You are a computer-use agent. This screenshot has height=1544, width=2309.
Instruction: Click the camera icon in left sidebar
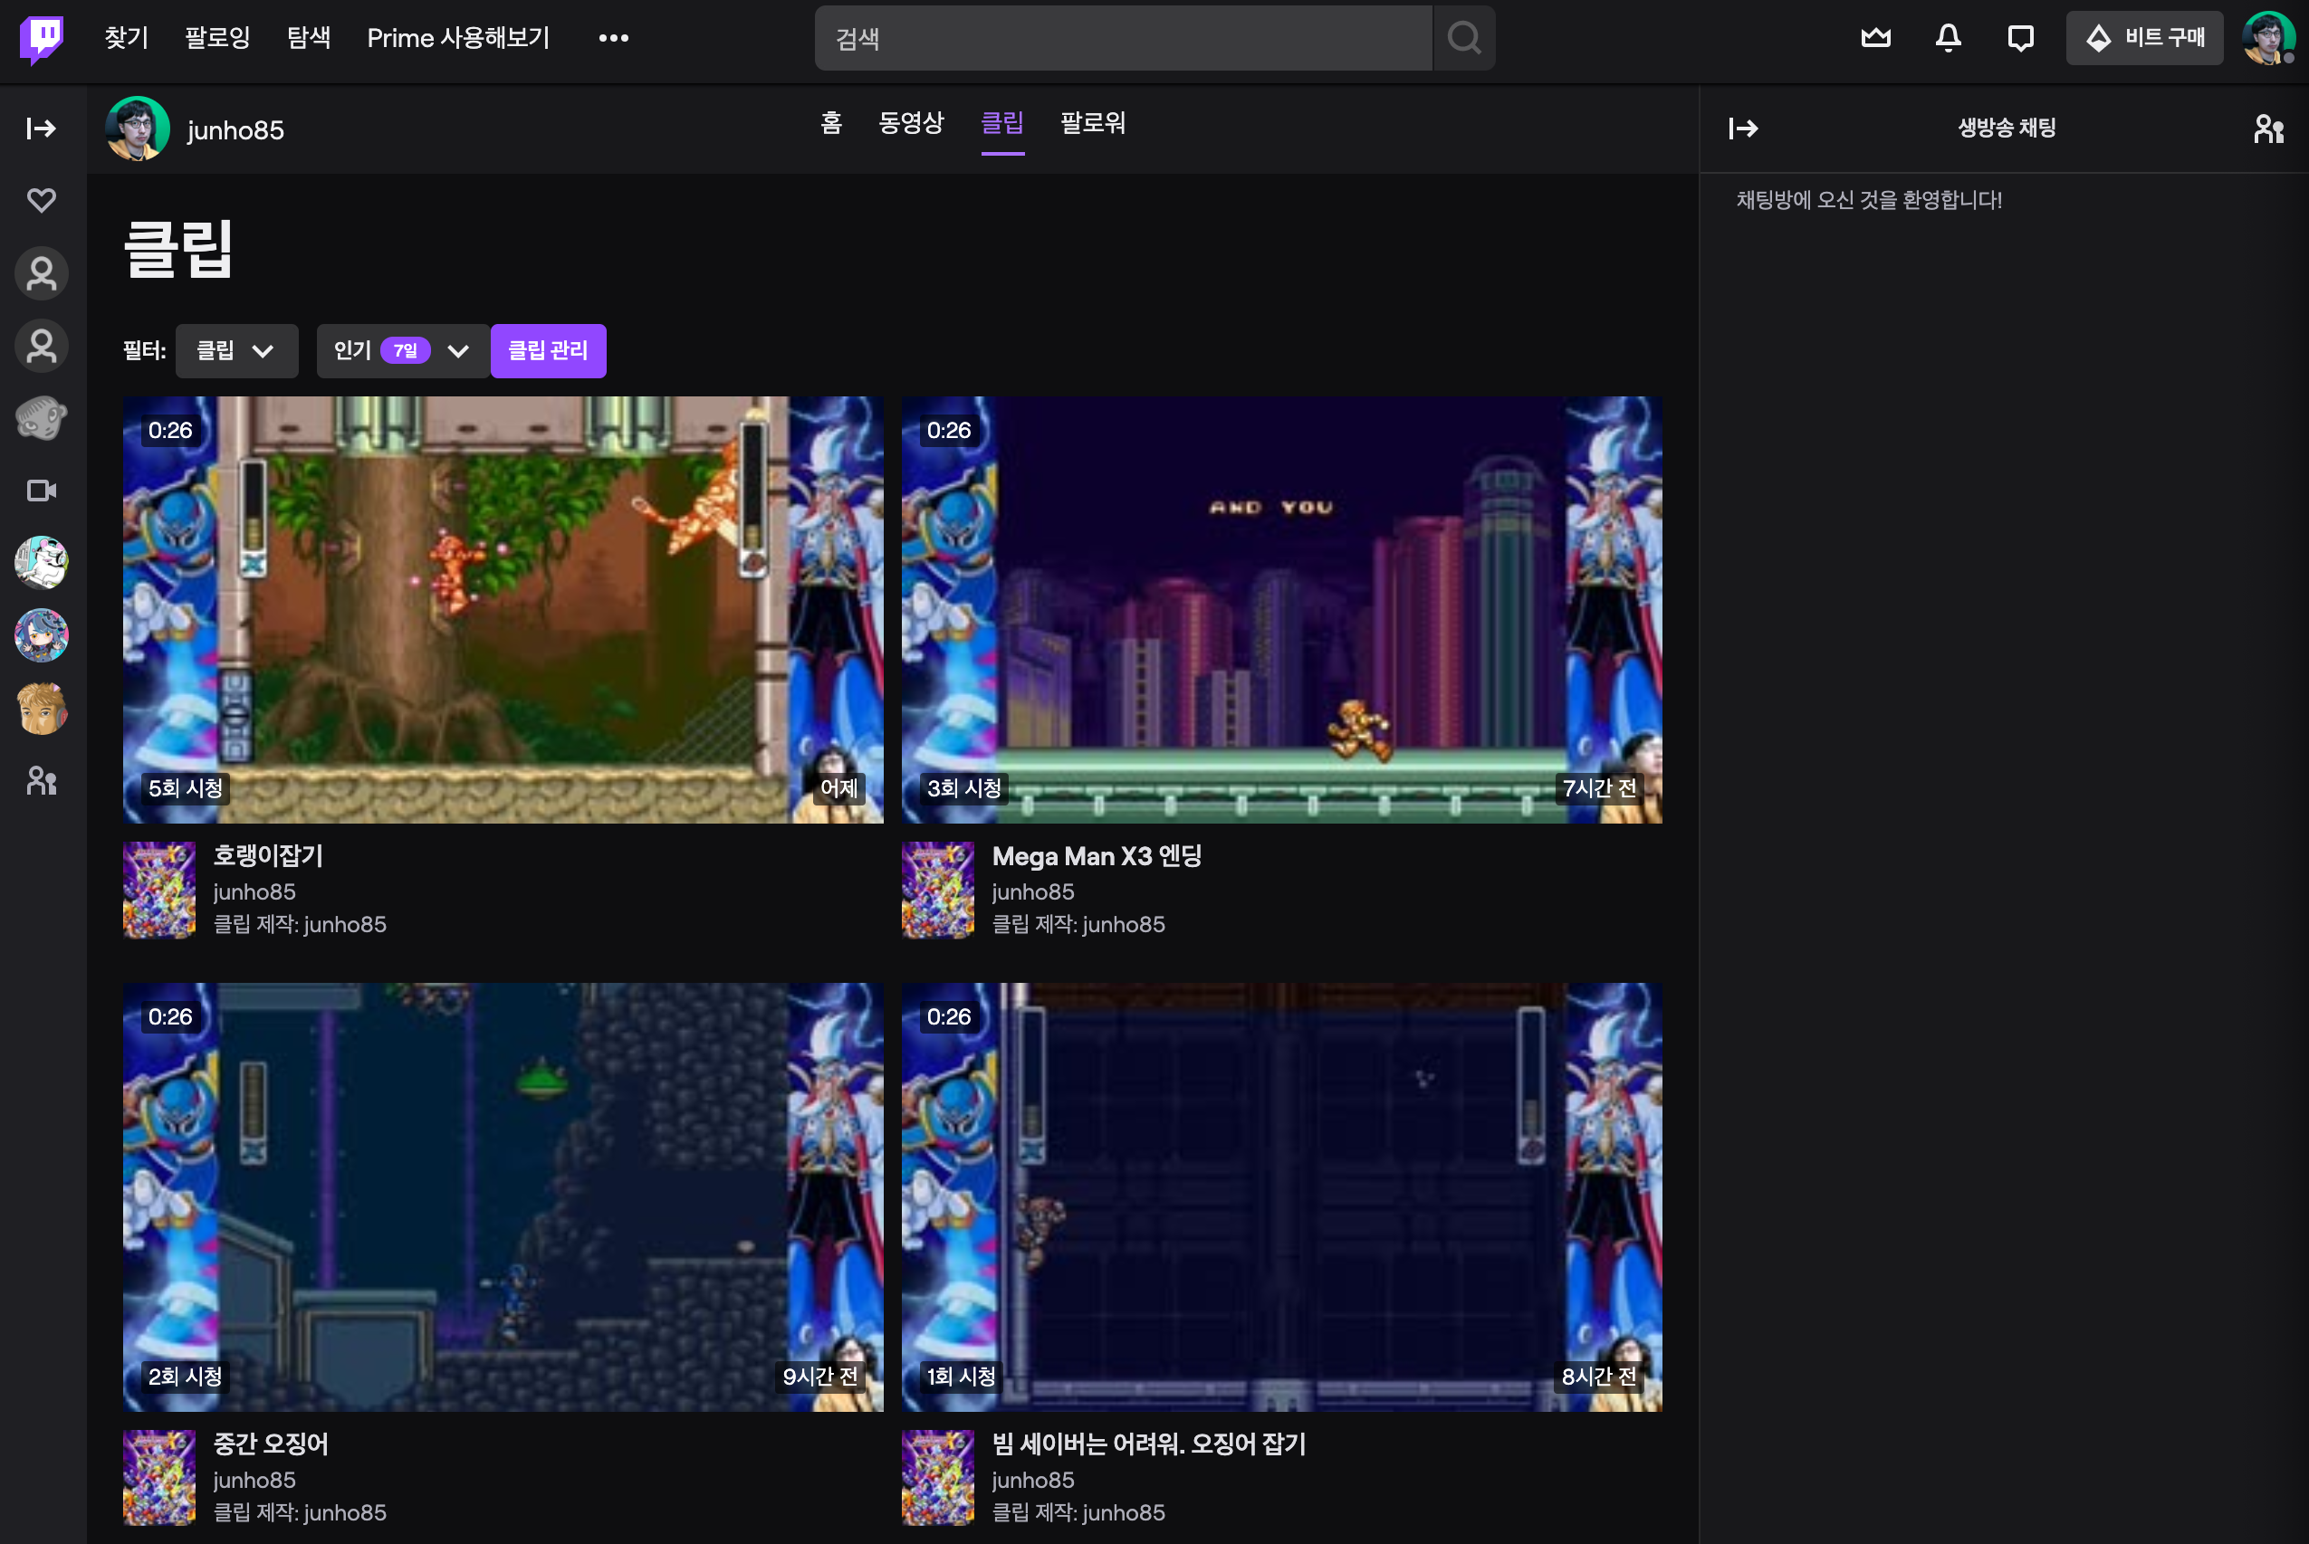click(42, 491)
